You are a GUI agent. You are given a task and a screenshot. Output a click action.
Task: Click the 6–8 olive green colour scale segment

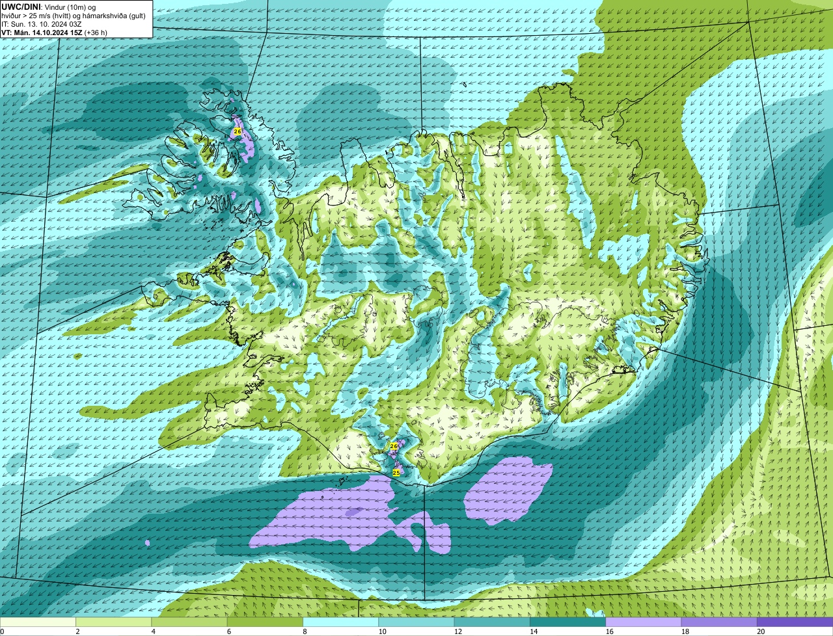[265, 622]
